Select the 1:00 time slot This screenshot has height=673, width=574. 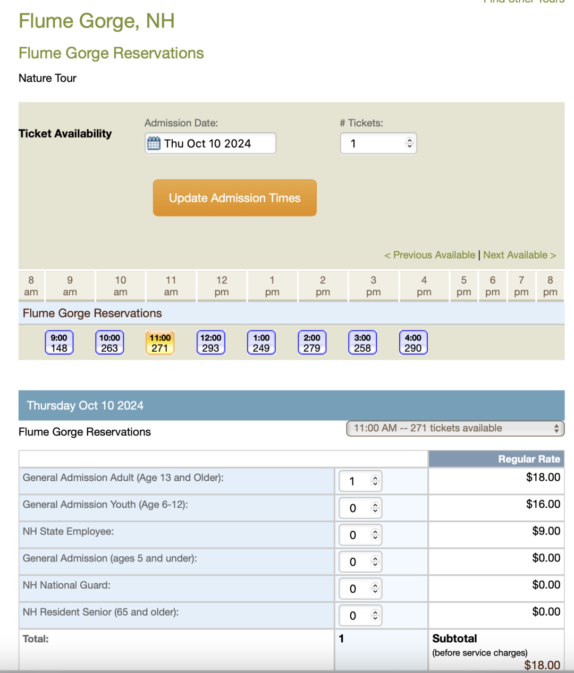261,343
